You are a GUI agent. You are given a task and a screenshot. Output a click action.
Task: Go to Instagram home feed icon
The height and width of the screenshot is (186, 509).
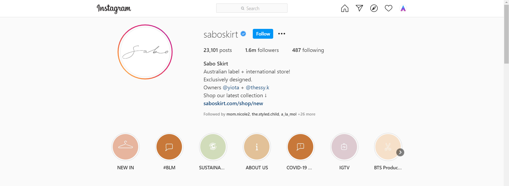click(x=345, y=8)
